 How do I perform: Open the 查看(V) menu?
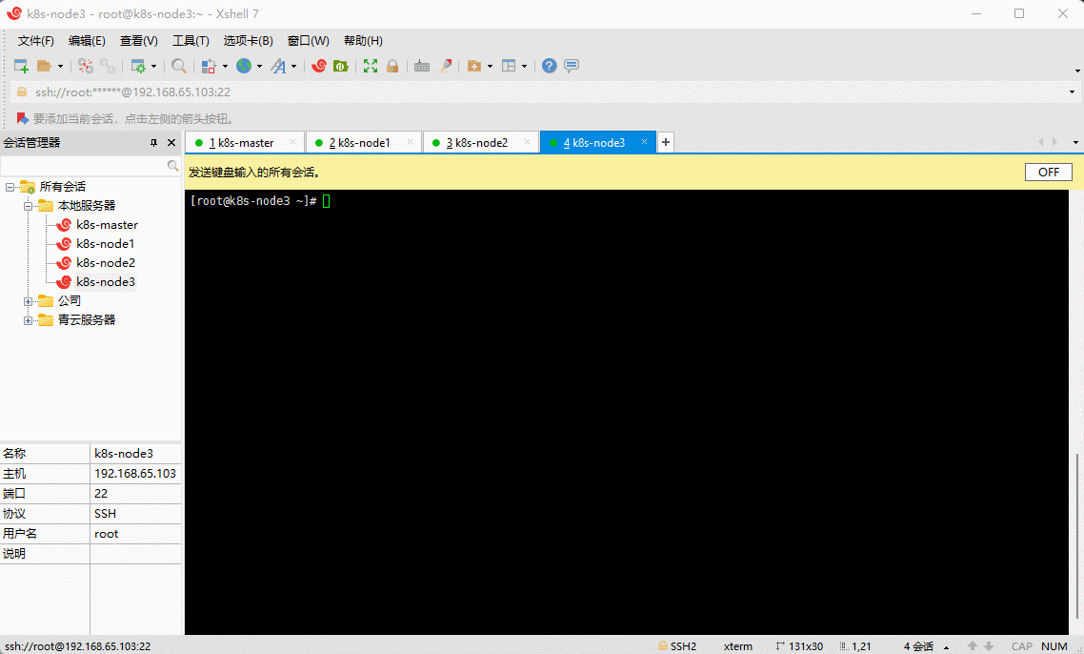[138, 41]
